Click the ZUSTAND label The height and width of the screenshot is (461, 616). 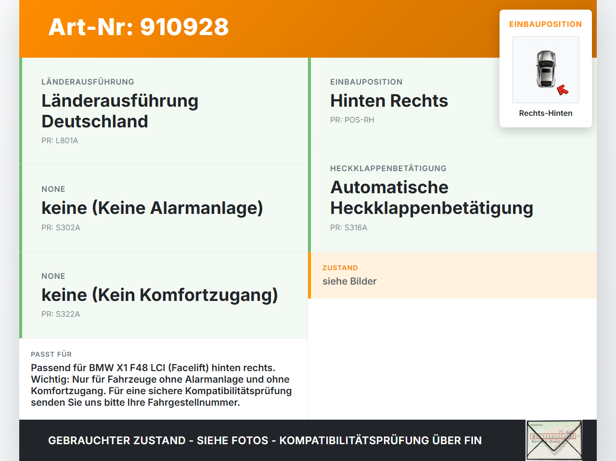tap(340, 268)
